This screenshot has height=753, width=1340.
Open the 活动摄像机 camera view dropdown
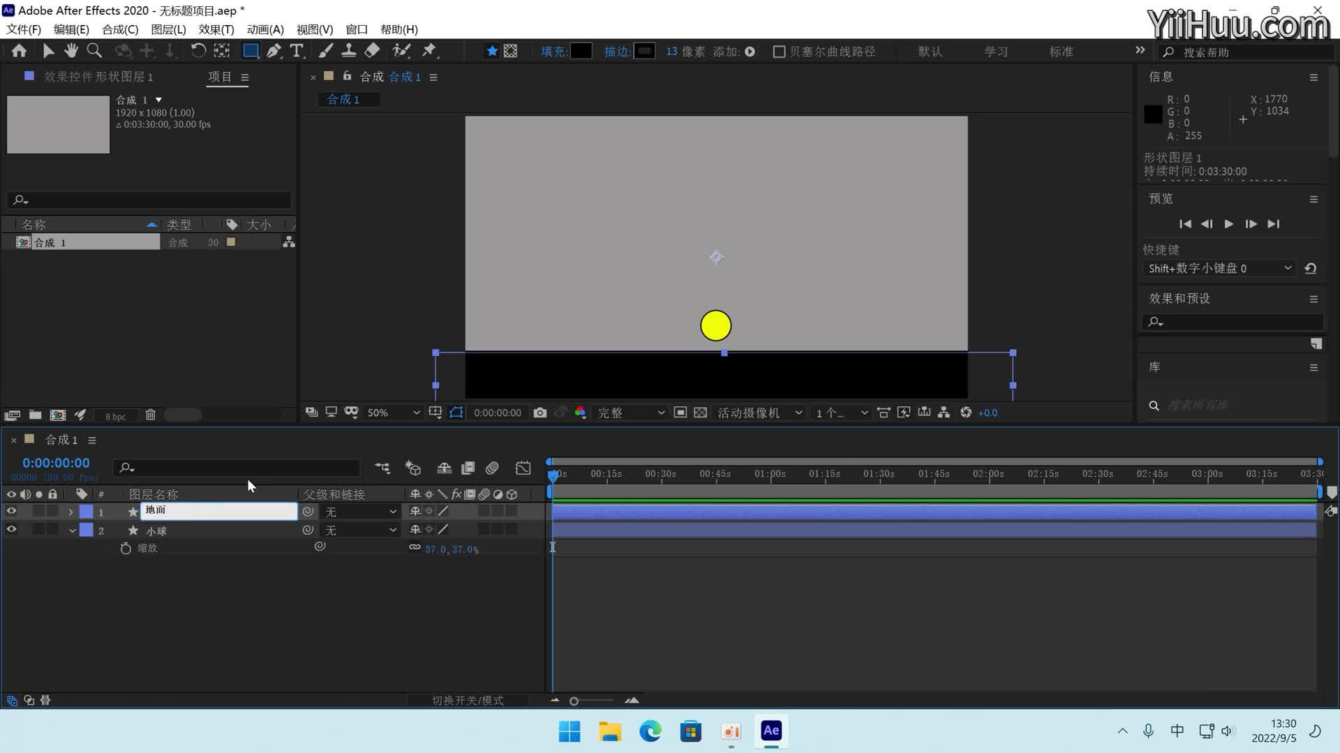click(759, 413)
